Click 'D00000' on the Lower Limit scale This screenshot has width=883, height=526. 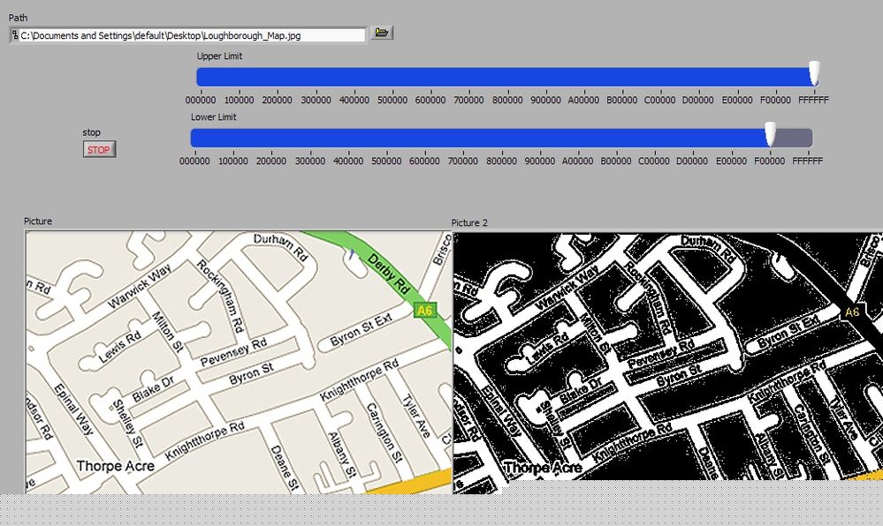coord(692,161)
